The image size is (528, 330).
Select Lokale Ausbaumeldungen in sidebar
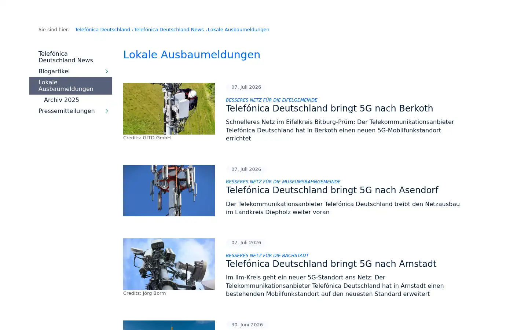(71, 86)
